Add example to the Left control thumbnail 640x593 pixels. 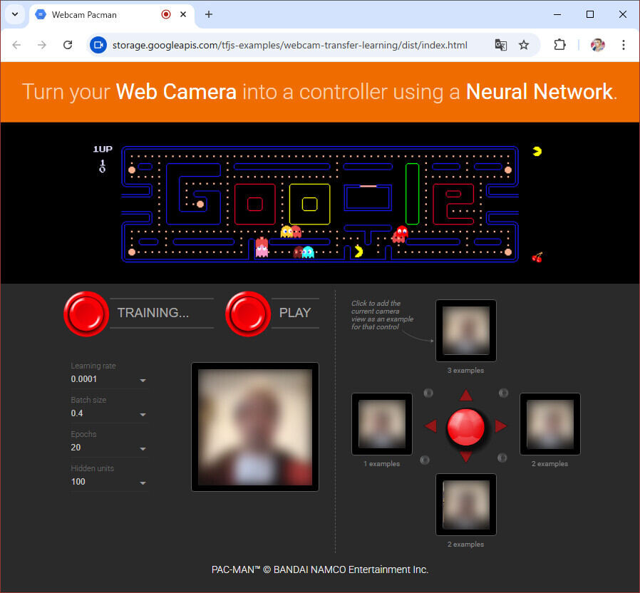[x=381, y=424]
